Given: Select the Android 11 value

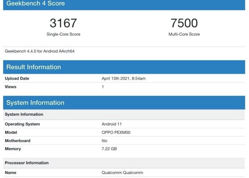Looking at the screenshot, I should [112, 124].
